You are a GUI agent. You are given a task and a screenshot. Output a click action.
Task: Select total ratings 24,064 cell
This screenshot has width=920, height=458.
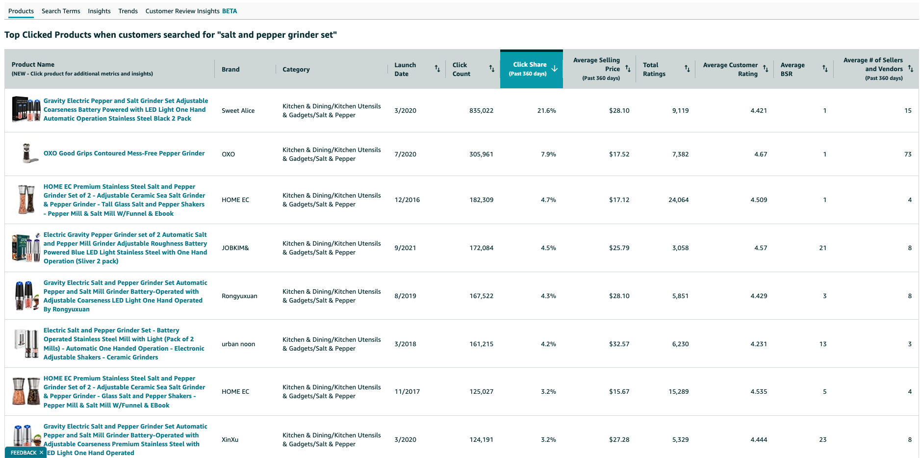click(x=678, y=200)
